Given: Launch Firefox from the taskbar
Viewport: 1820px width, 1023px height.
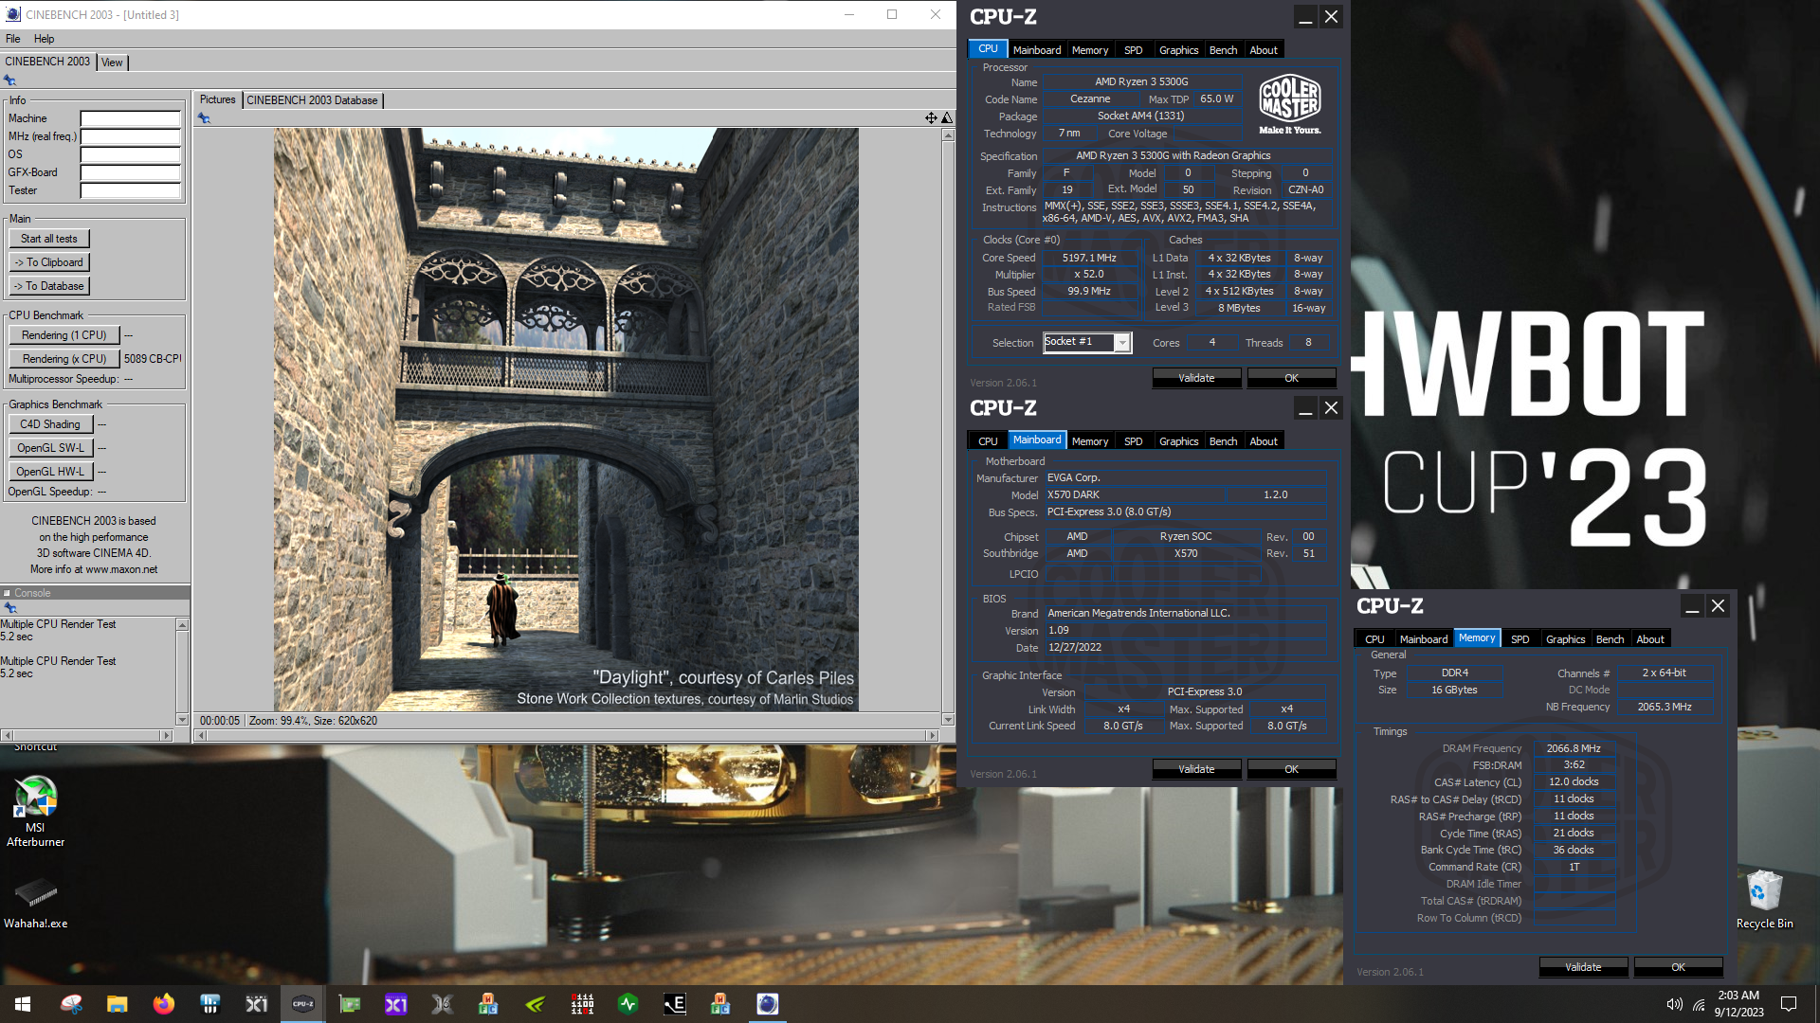Looking at the screenshot, I should [x=164, y=1004].
